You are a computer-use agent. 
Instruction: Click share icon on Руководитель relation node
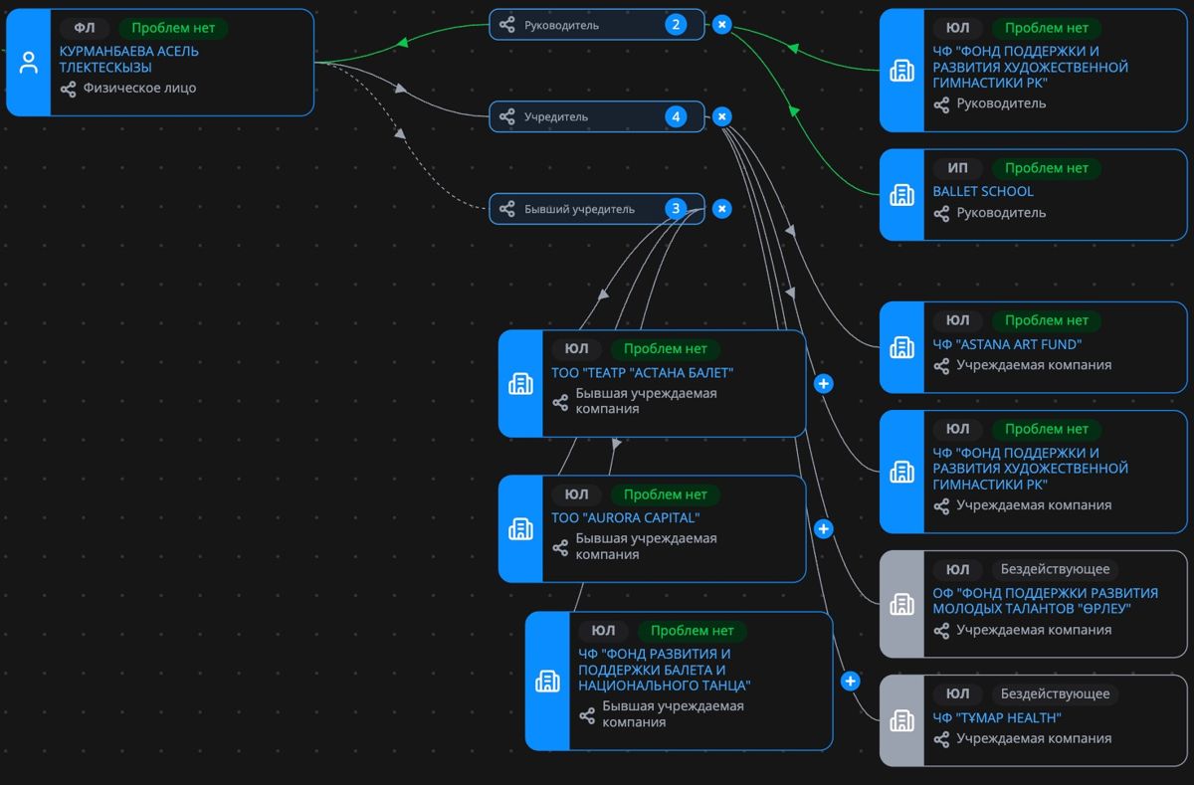click(x=507, y=25)
